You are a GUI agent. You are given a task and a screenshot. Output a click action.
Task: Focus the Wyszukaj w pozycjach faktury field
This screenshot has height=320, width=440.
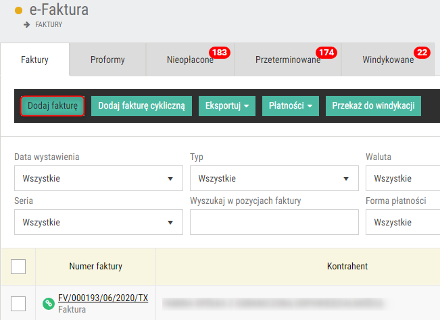[274, 222]
